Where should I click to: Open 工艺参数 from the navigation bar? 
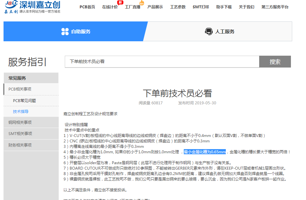(178, 7)
